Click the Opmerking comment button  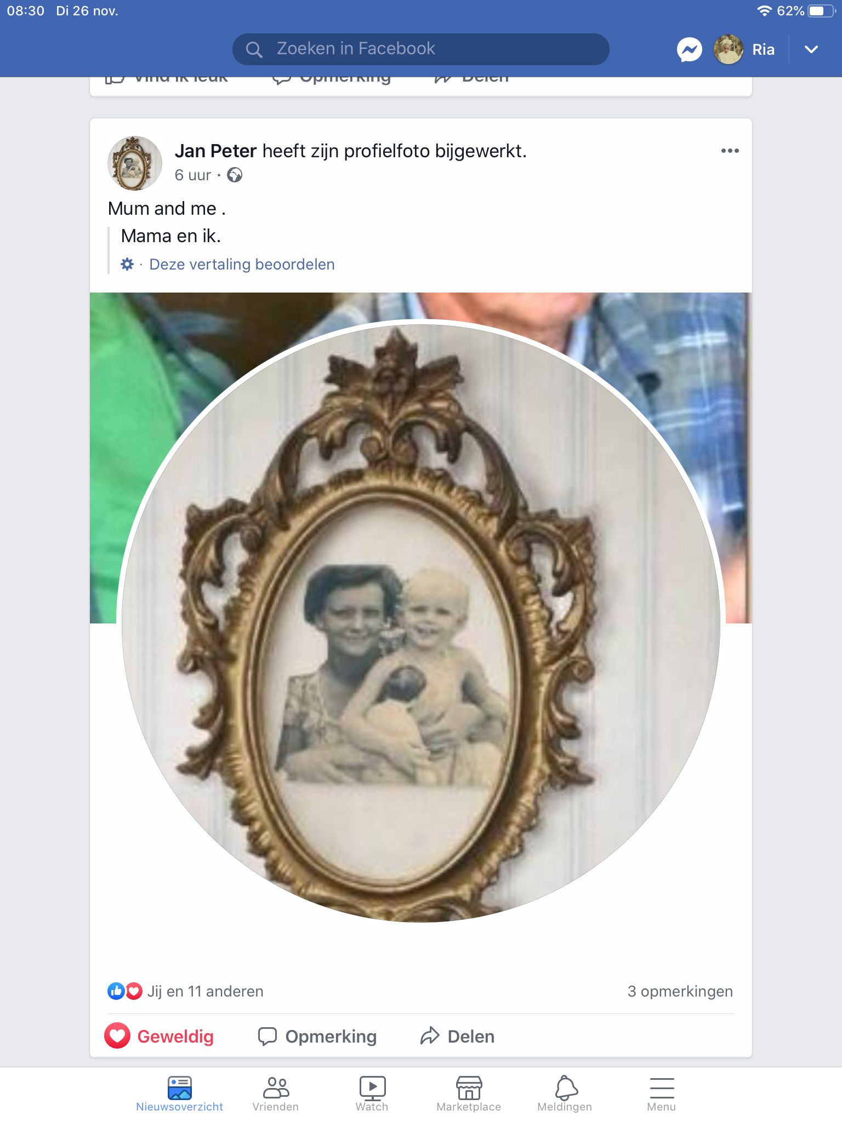pyautogui.click(x=317, y=1036)
